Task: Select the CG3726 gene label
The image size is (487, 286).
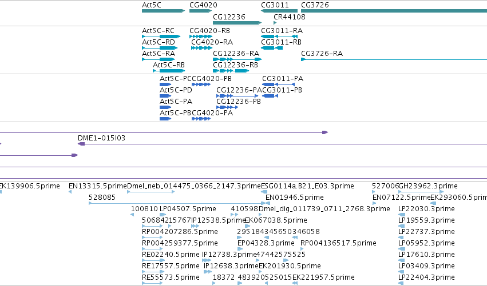Action: 315,5
